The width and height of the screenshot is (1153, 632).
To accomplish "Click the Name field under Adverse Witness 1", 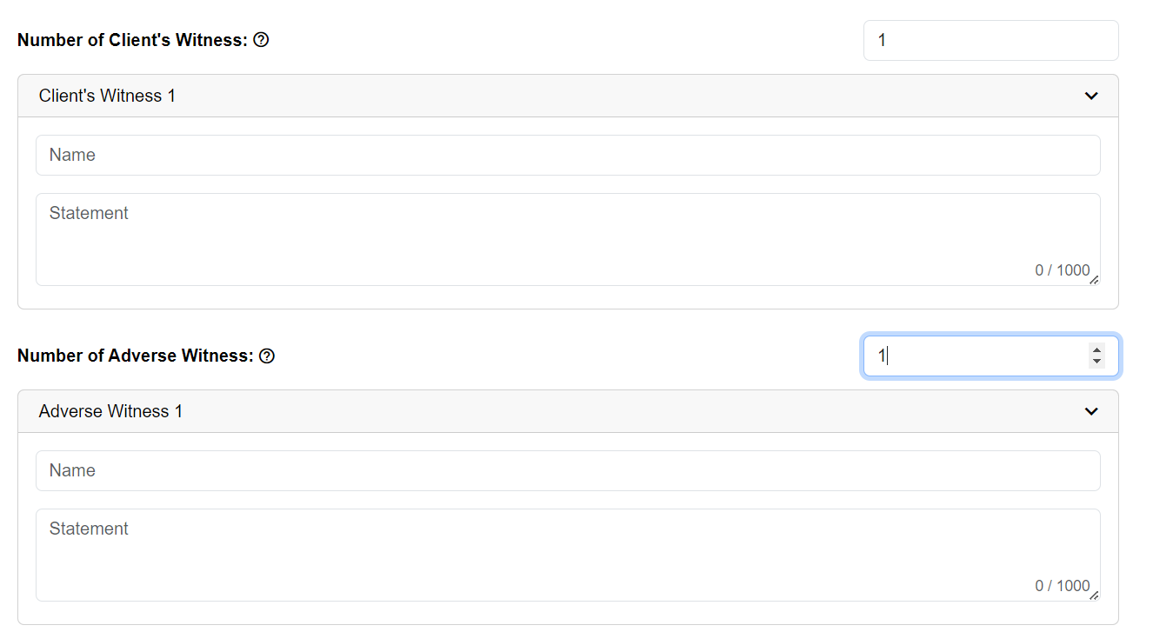I will coord(568,470).
